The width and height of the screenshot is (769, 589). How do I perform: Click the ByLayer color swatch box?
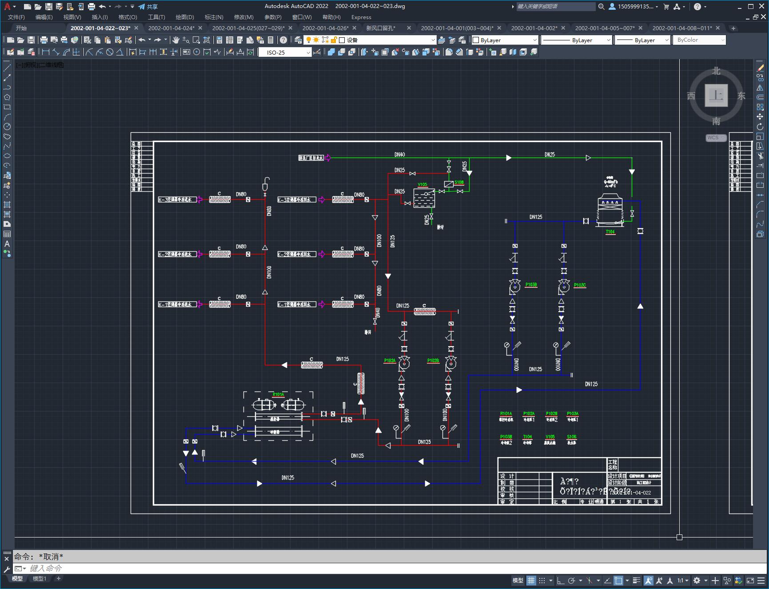476,40
